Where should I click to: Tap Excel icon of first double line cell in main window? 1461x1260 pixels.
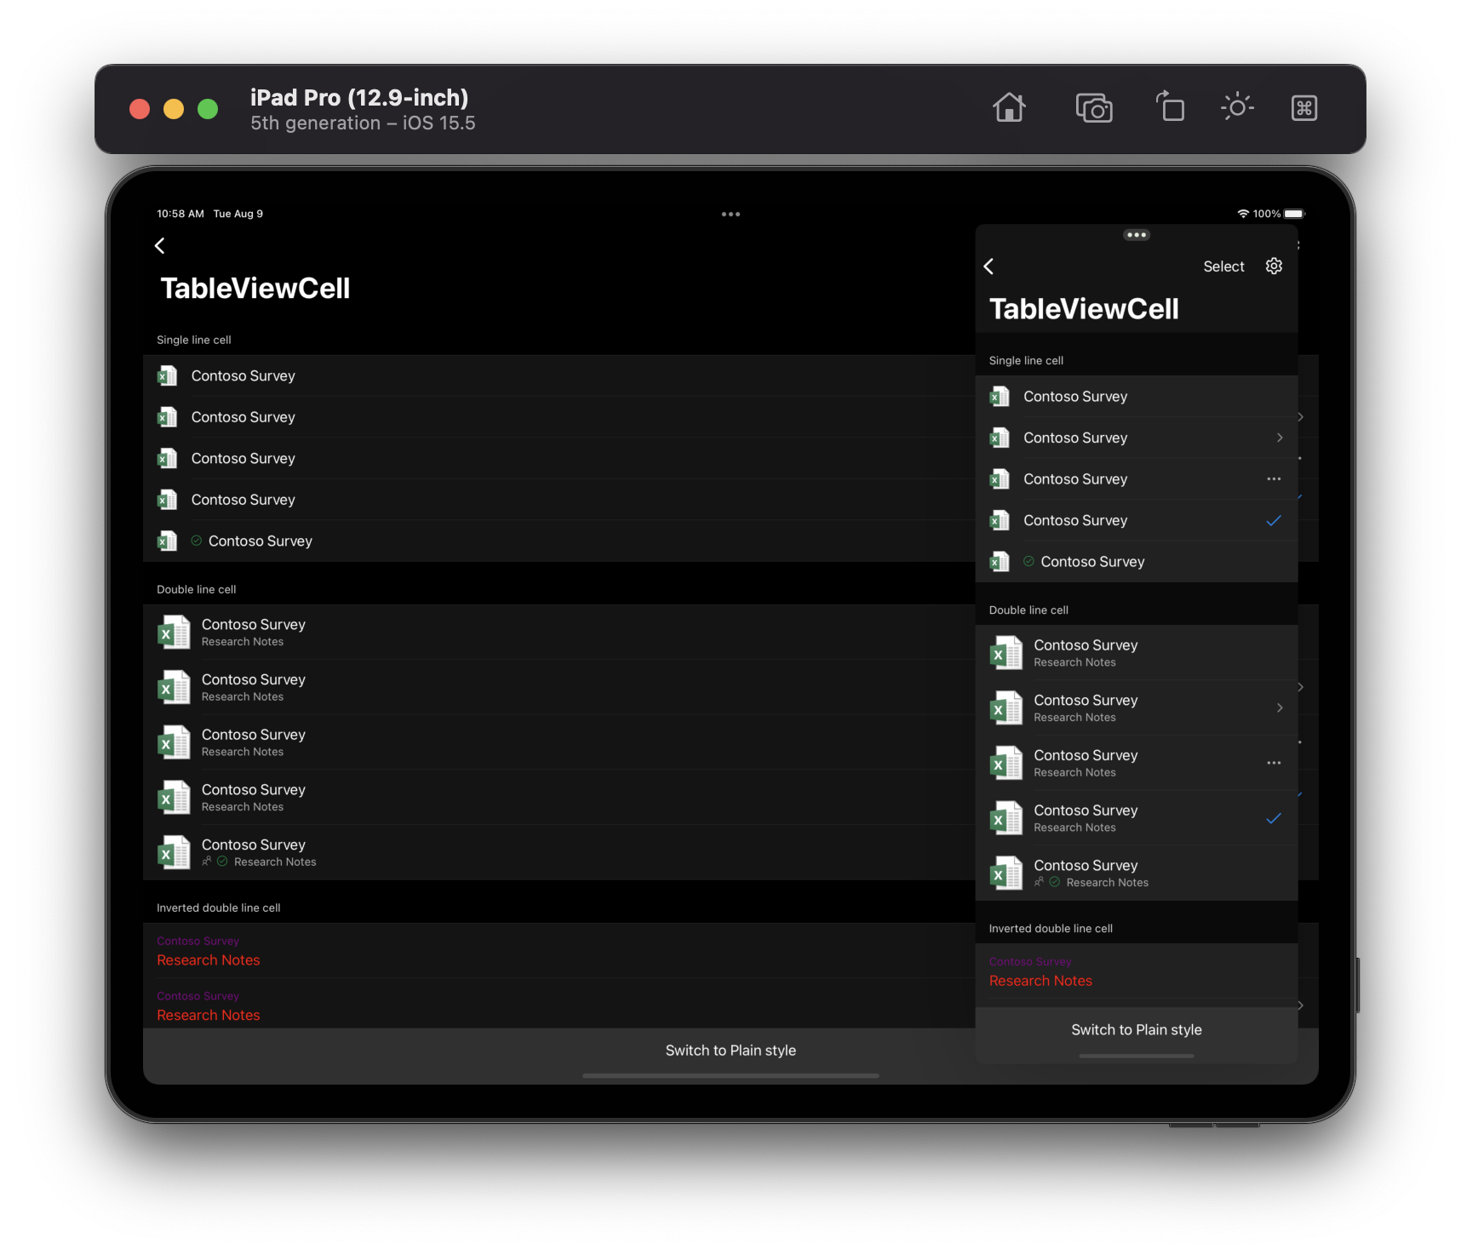tap(175, 633)
